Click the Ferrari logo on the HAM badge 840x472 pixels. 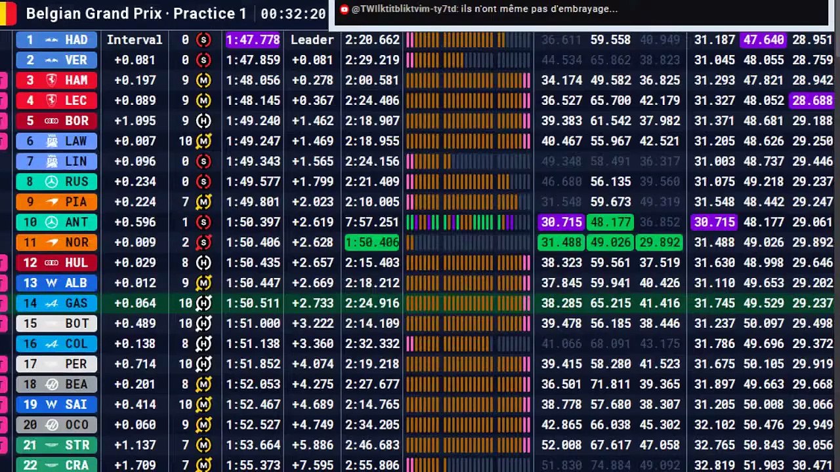click(51, 81)
